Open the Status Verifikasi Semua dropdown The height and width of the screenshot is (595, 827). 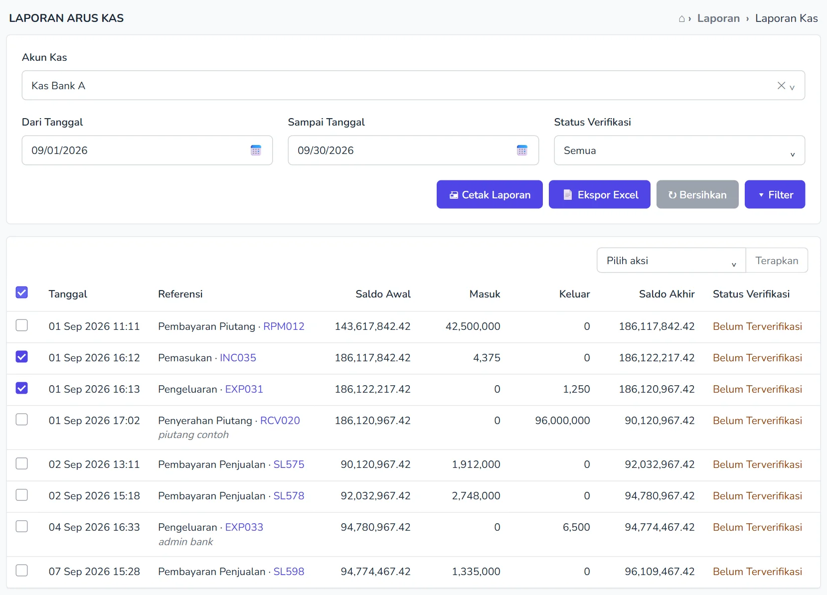tap(679, 150)
